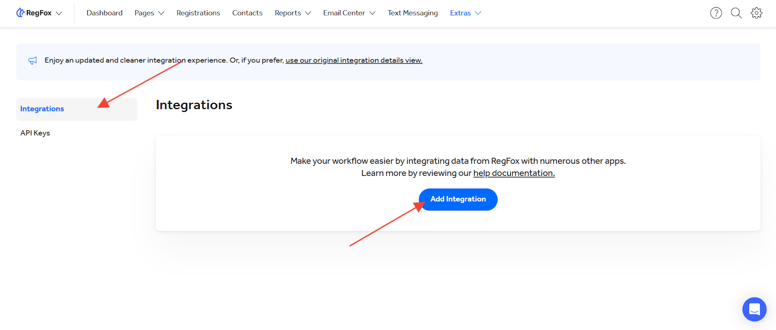Open the settings gear icon
Viewport: 776px width, 330px height.
[x=757, y=13]
